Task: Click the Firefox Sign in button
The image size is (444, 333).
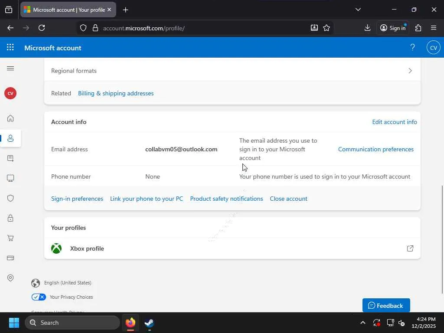Action: tap(393, 28)
